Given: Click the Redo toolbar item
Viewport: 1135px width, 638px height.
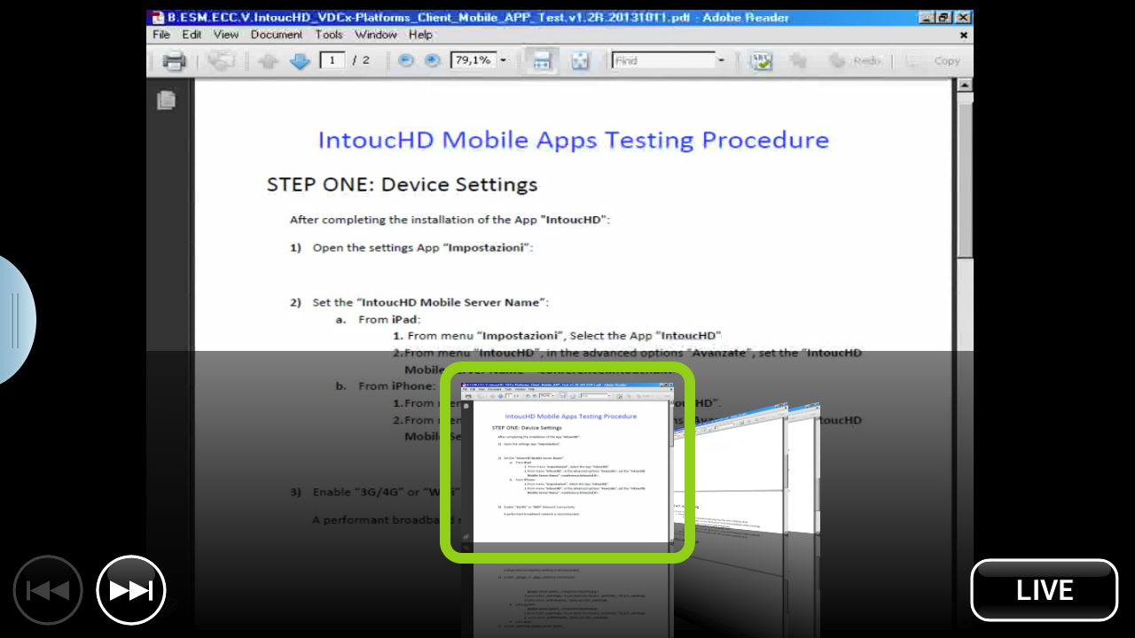Looking at the screenshot, I should click(856, 61).
